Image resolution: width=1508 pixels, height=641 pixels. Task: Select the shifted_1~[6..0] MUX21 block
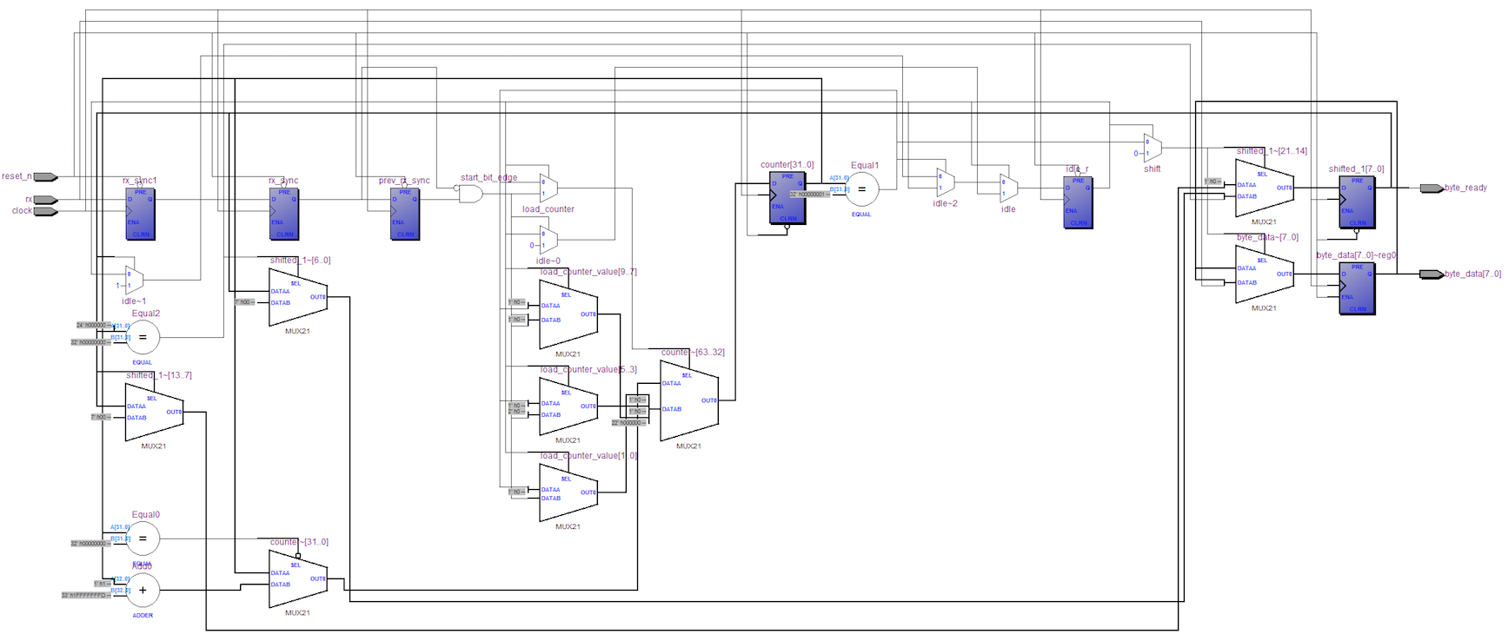coord(298,296)
